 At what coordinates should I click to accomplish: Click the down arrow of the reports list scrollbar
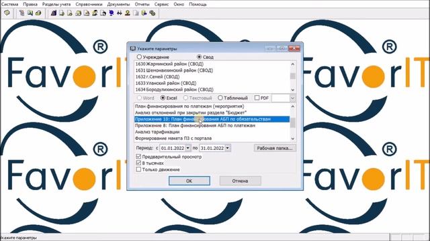(293, 139)
